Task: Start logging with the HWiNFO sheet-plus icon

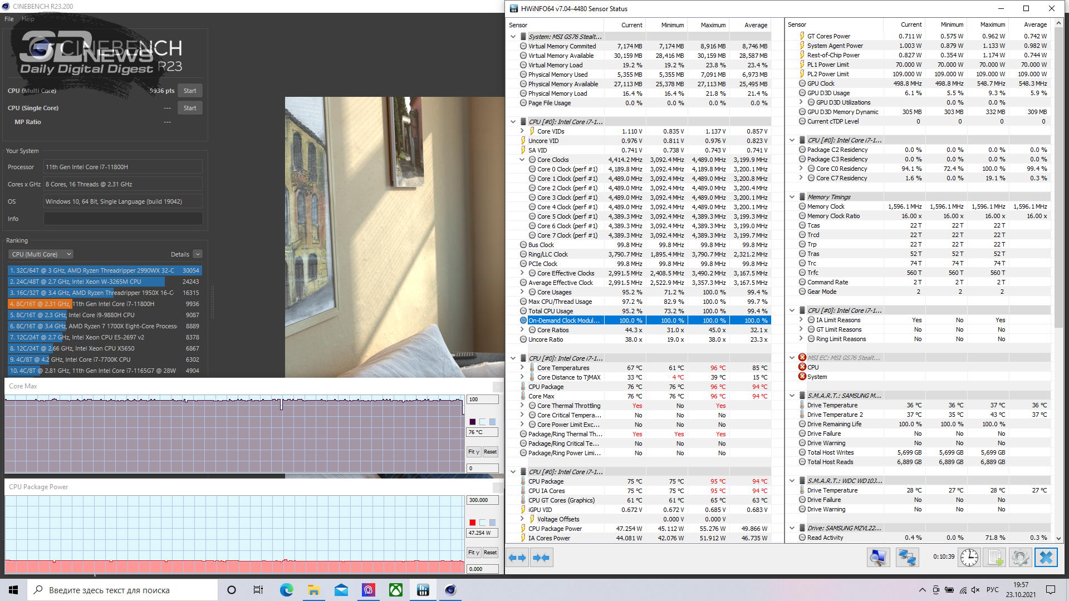Action: point(995,558)
